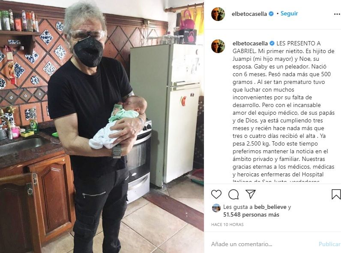
Task: Like the post with the heart icon
Action: point(216,194)
